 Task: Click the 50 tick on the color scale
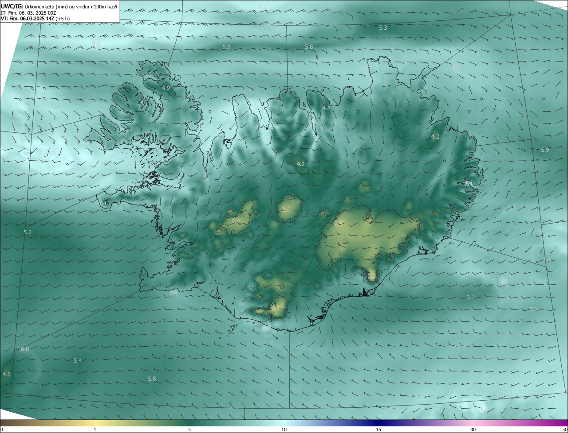click(x=564, y=429)
